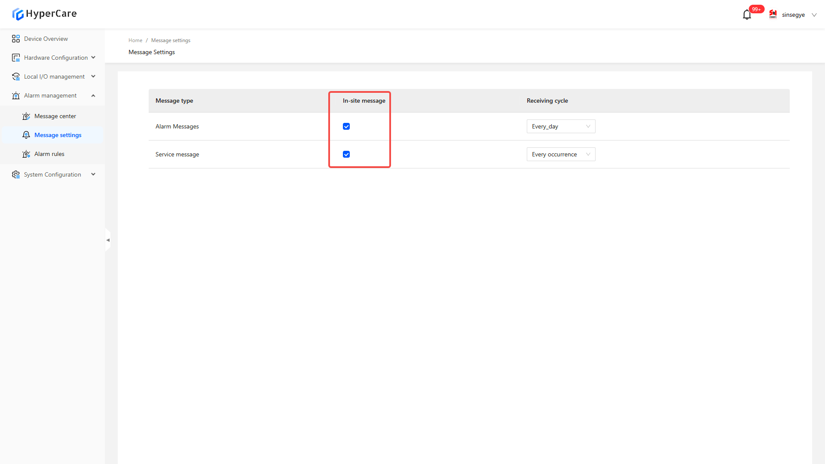Click the sinsegye username label

coord(793,15)
